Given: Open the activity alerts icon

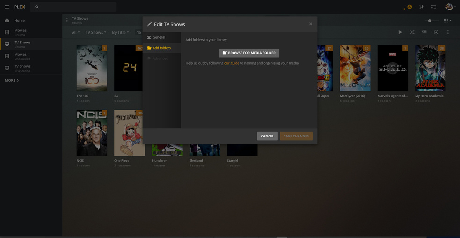Looking at the screenshot, I should [409, 7].
